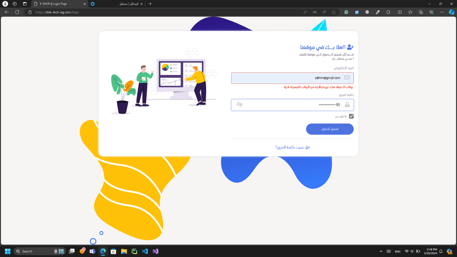
Task: Expand hidden system tray icons chevron
Action: pyautogui.click(x=381, y=251)
